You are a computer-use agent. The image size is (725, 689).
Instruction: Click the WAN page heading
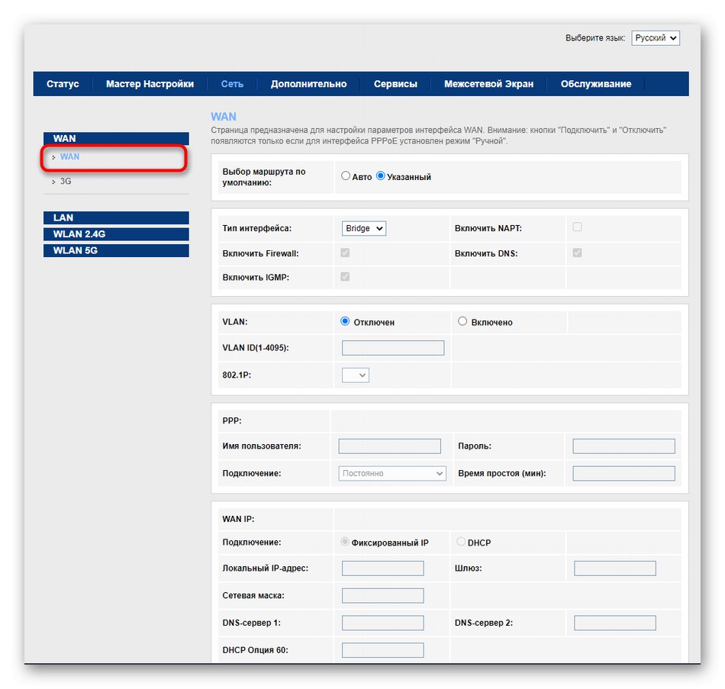[224, 117]
